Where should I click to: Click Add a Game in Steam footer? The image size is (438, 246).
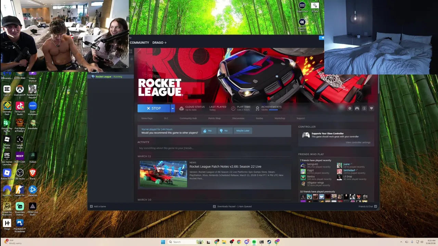98,206
